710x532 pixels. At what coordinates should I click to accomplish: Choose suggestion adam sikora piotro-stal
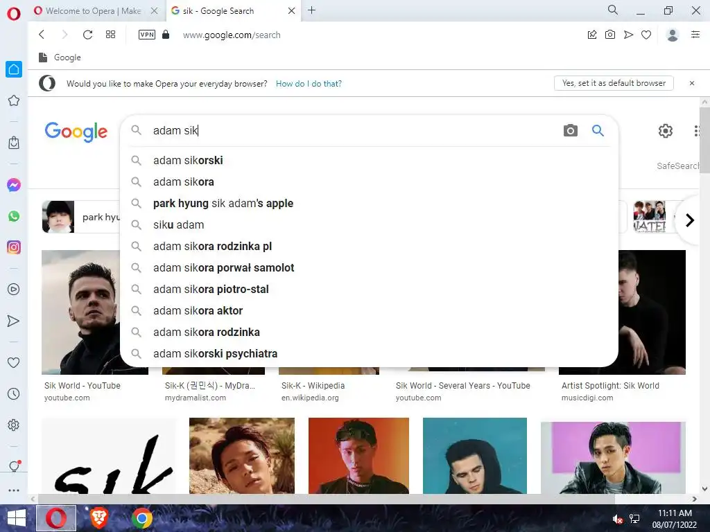pyautogui.click(x=369, y=289)
